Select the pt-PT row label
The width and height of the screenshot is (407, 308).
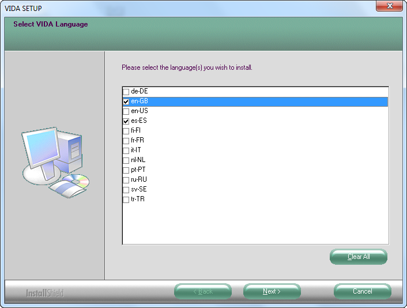pos(138,170)
